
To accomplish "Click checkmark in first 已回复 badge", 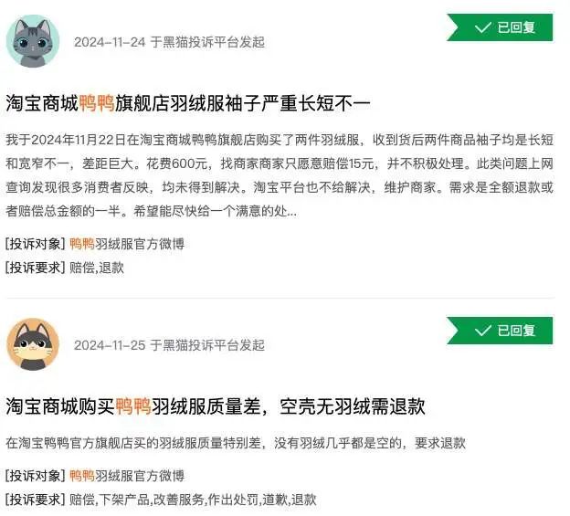I will click(483, 27).
